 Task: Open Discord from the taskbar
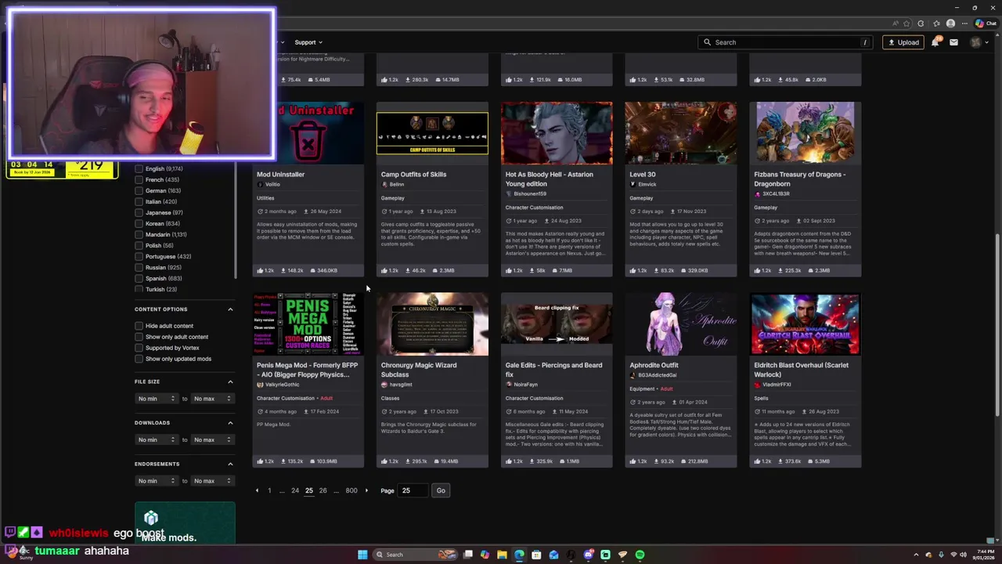pyautogui.click(x=588, y=555)
